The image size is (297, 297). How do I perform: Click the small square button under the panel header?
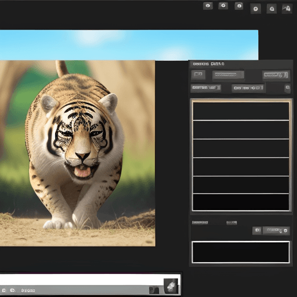pyautogui.click(x=198, y=75)
